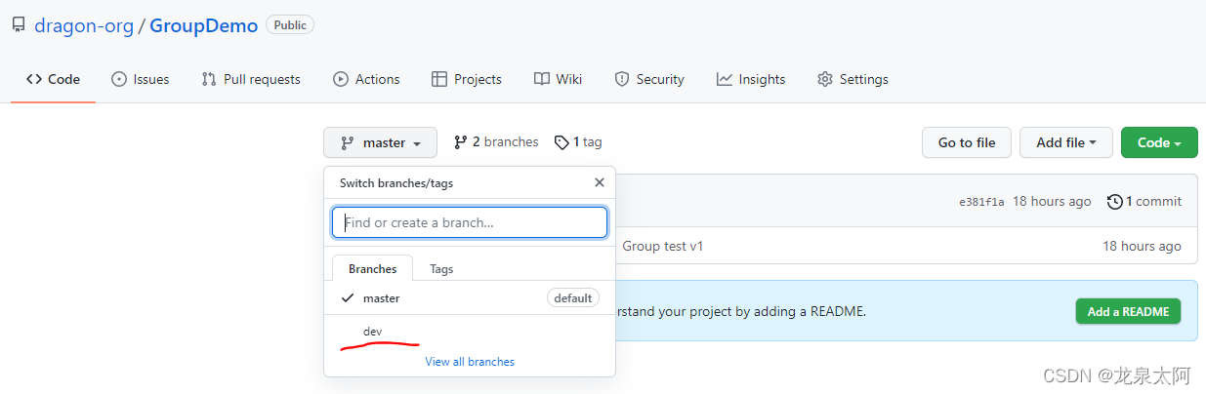The height and width of the screenshot is (394, 1206).
Task: Click the repository icon beside dragon-org
Action: 19,25
